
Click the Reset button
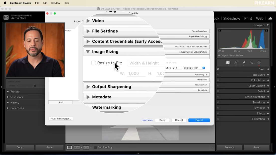click(256, 147)
